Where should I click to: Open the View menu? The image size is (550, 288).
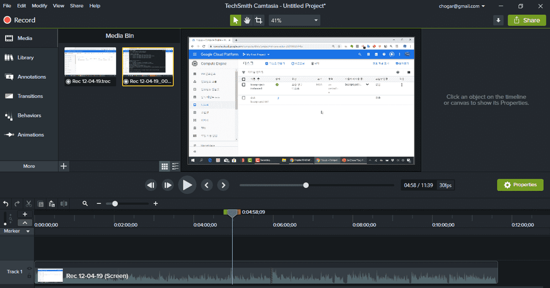coord(58,6)
